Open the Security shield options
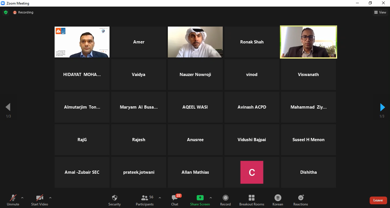The image size is (390, 208). tap(114, 200)
